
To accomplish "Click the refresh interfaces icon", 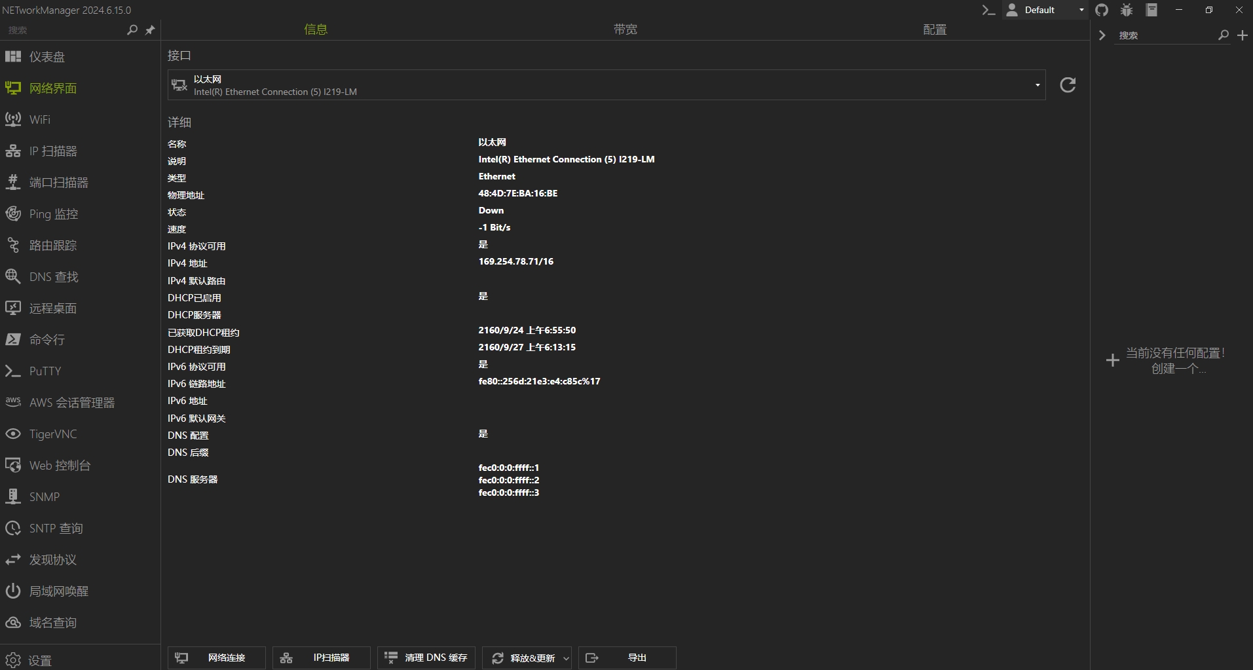I will 1068,85.
